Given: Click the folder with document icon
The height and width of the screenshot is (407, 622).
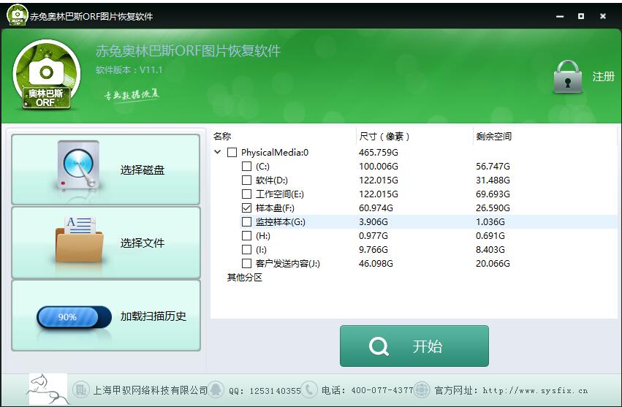Looking at the screenshot, I should 80,240.
